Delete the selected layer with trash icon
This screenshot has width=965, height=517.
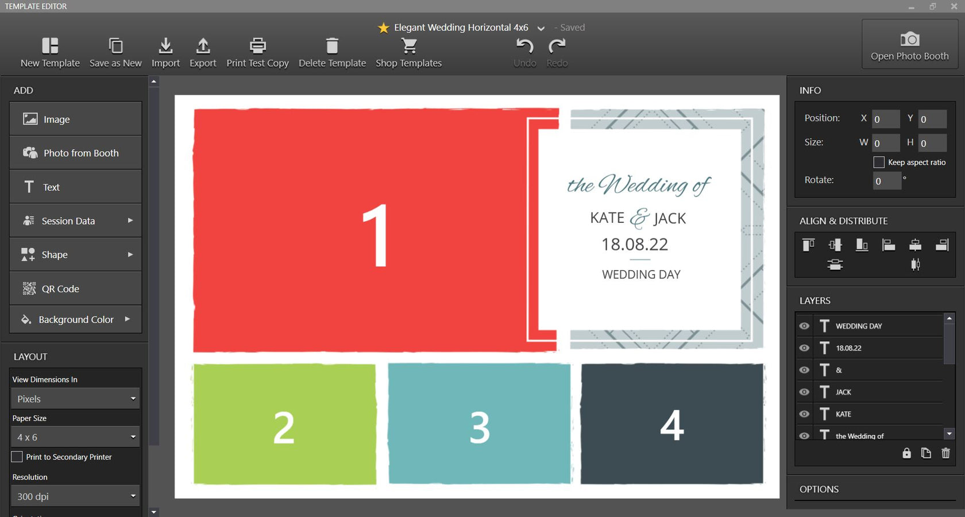tap(945, 453)
